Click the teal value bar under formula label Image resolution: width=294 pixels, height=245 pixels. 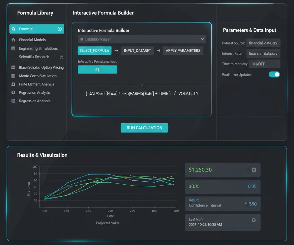point(97,70)
